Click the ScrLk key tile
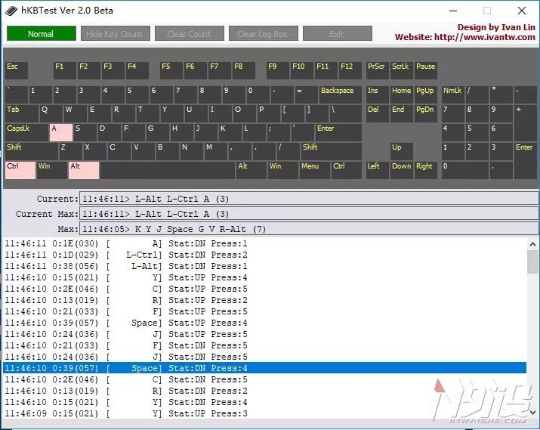Screen dimensions: 540x430 pyautogui.click(x=402, y=70)
